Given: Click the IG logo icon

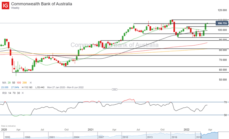Looking at the screenshot, I should pos(5,6).
